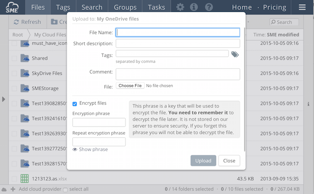Viewport: 314px width, 194px height.
Task: Click the SME cloud logo
Action: pyautogui.click(x=12, y=7)
